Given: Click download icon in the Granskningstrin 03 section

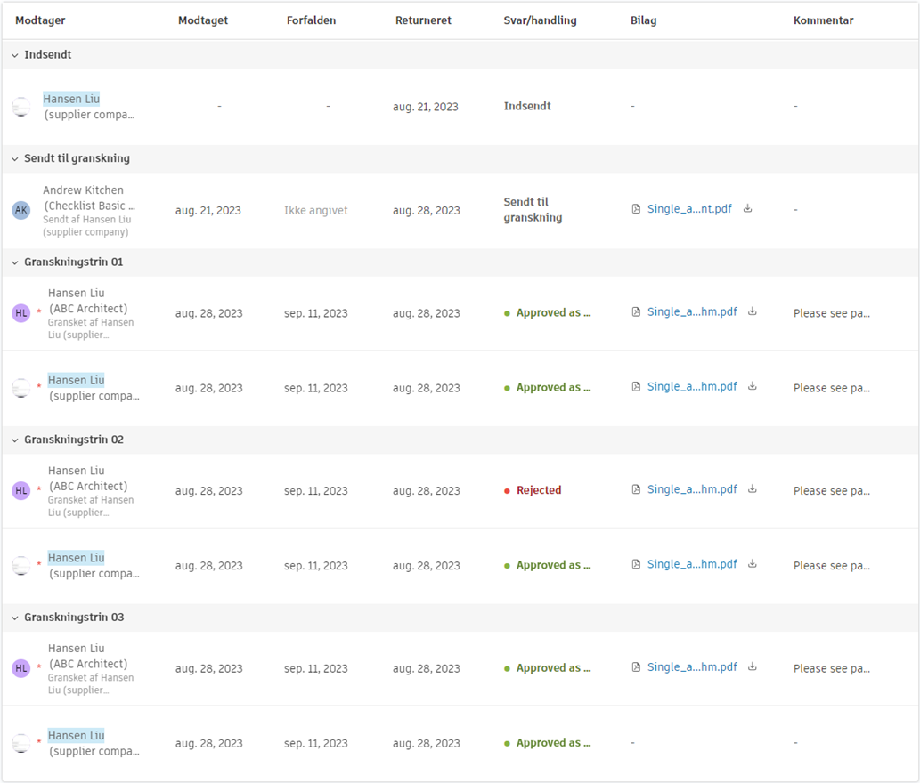Looking at the screenshot, I should [752, 667].
